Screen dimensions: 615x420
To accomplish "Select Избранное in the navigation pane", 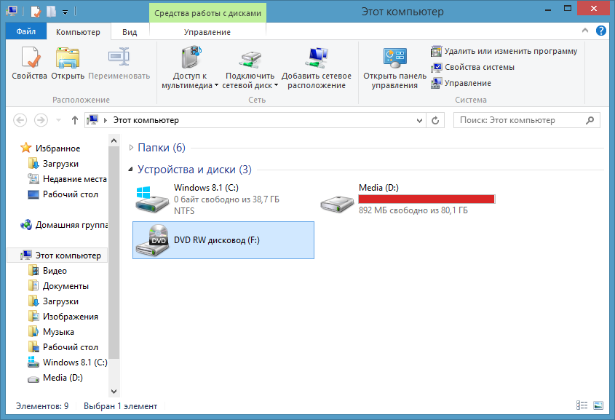I will pos(57,148).
